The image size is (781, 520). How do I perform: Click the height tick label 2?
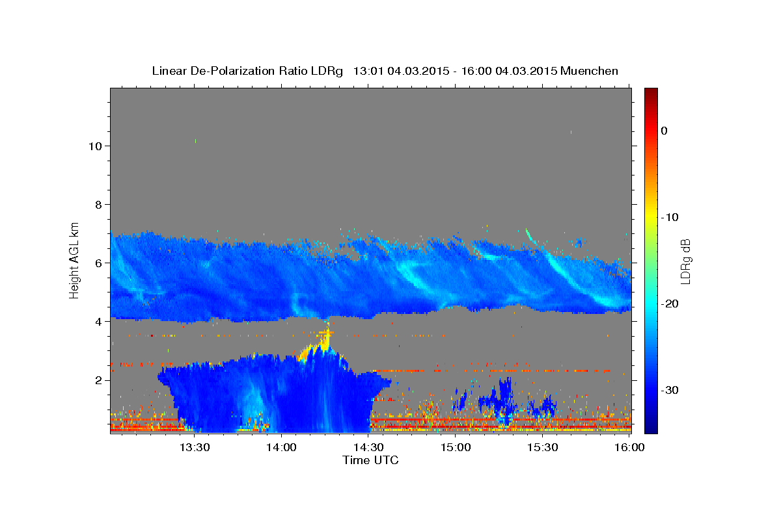(x=98, y=380)
